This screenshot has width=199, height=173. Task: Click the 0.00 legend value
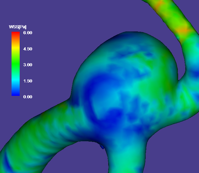pyautogui.click(x=28, y=97)
